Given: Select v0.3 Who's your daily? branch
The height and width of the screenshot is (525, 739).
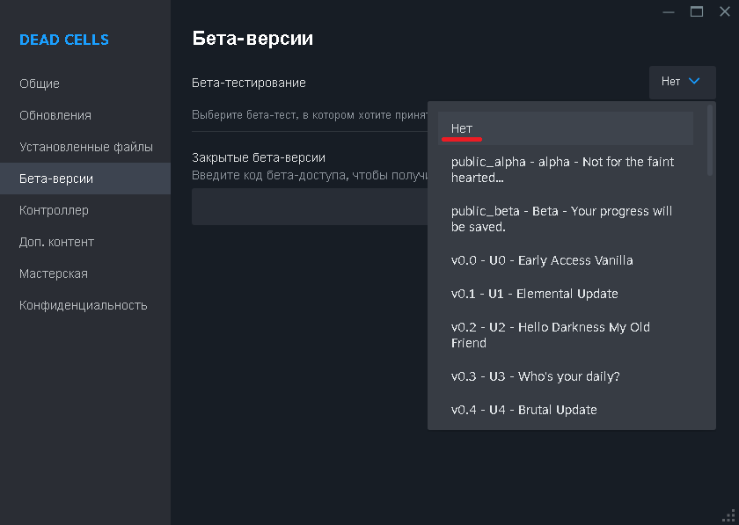Looking at the screenshot, I should click(565, 376).
